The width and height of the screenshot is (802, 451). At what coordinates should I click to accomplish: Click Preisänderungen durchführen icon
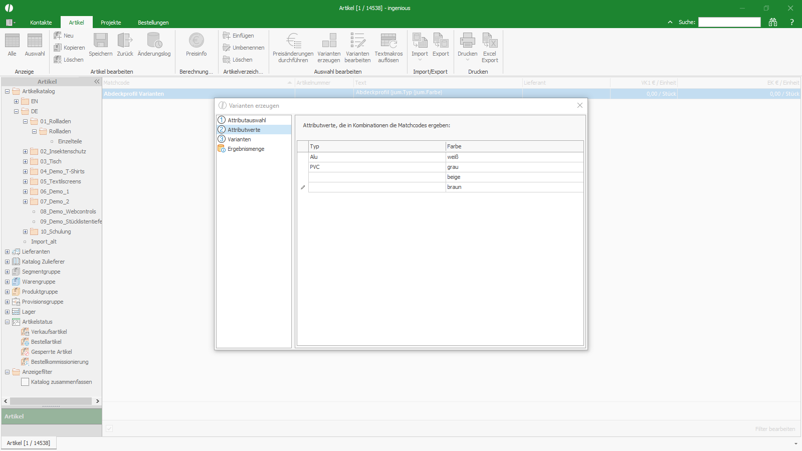pos(293,41)
